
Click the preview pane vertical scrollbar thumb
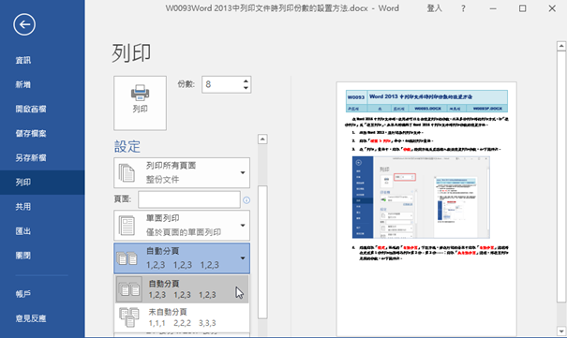(x=561, y=177)
